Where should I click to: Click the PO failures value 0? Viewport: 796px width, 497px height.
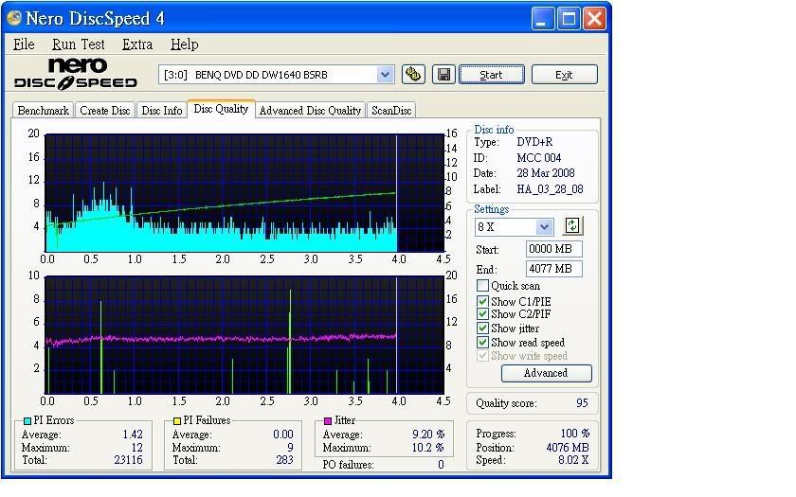pyautogui.click(x=441, y=465)
